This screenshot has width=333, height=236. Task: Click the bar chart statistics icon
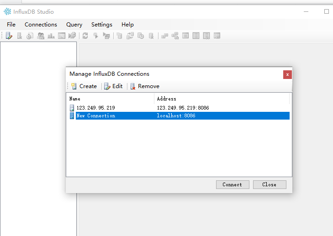tap(51, 36)
